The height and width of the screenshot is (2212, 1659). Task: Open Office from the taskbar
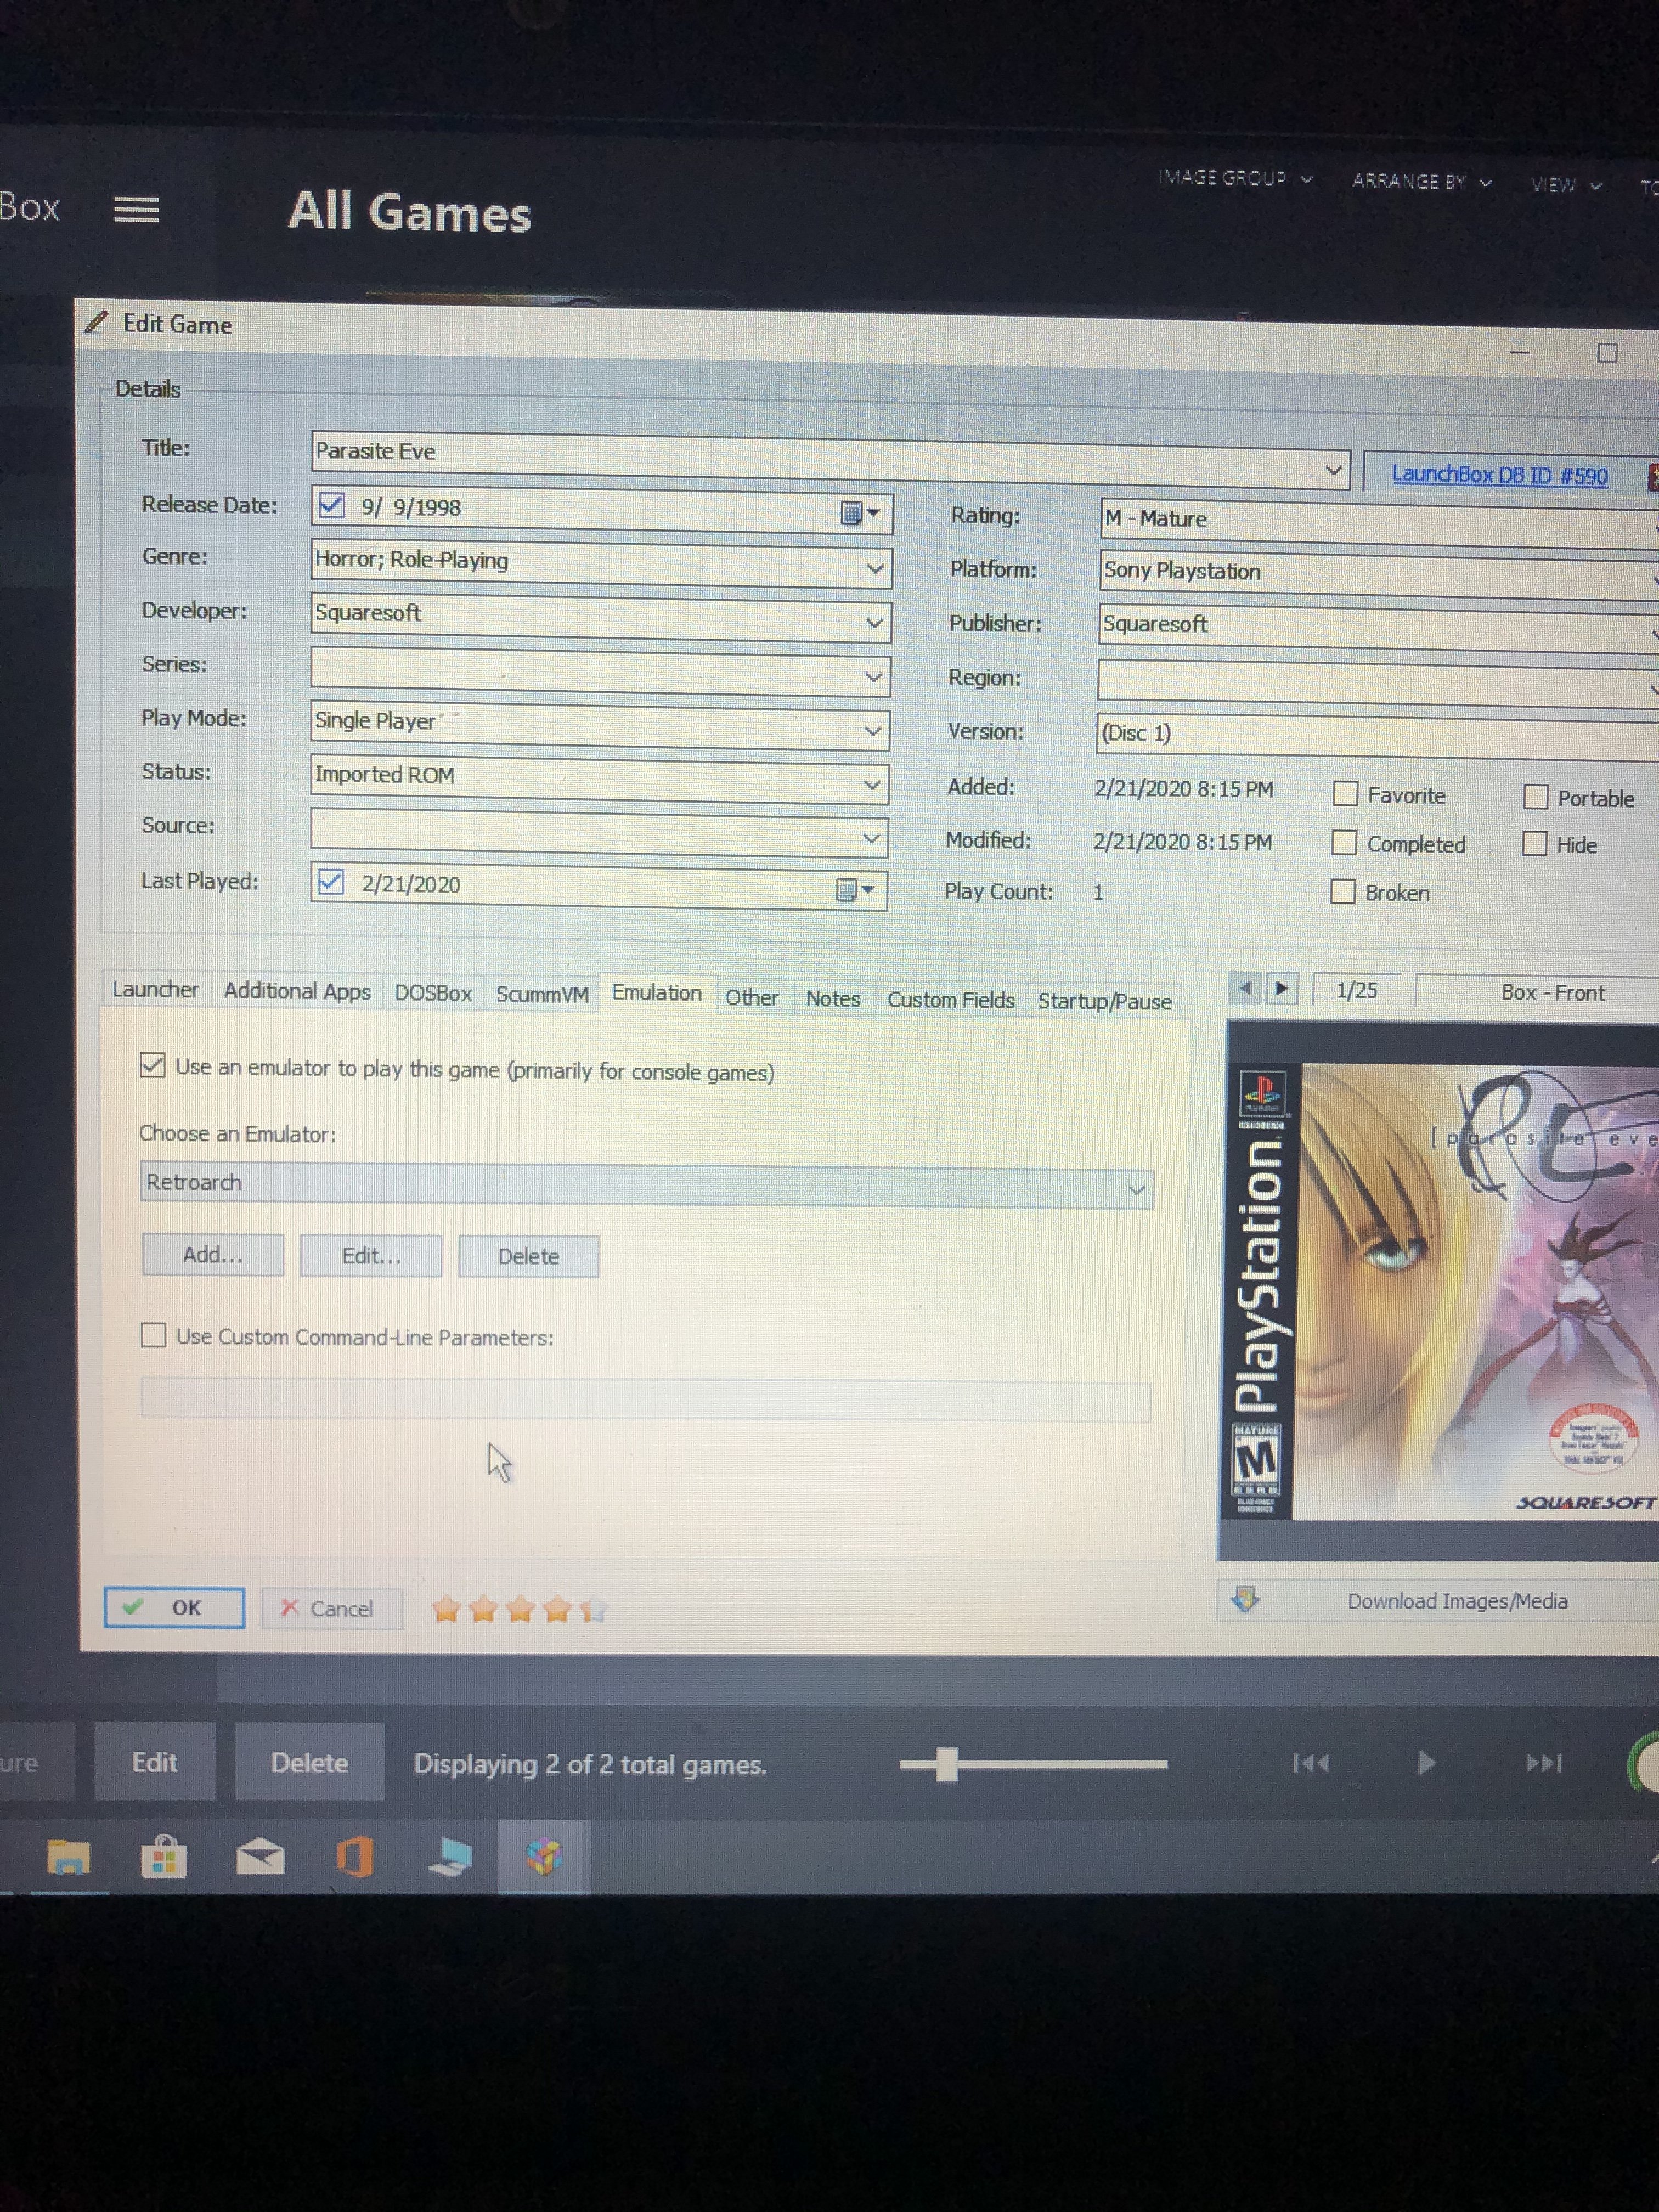[x=355, y=1857]
